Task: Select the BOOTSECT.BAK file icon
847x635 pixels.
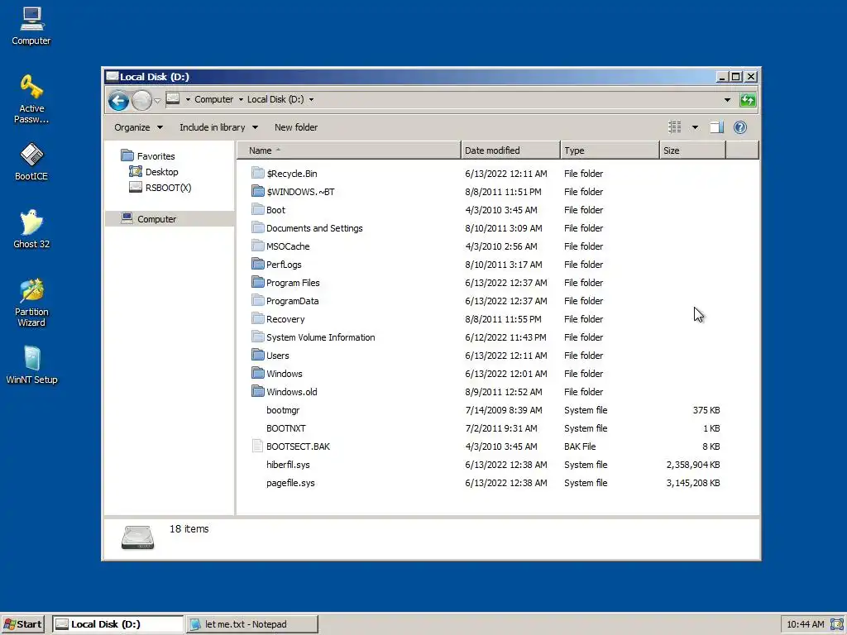Action: point(258,446)
